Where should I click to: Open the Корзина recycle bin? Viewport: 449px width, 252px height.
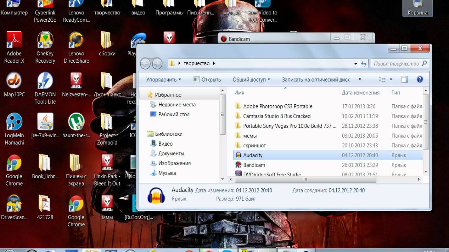coord(417,8)
